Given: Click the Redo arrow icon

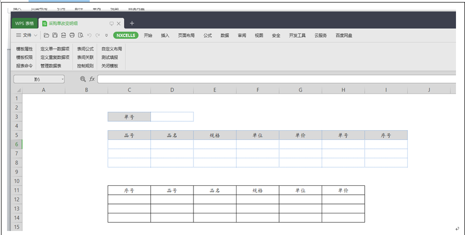Looking at the screenshot, I should coord(97,36).
